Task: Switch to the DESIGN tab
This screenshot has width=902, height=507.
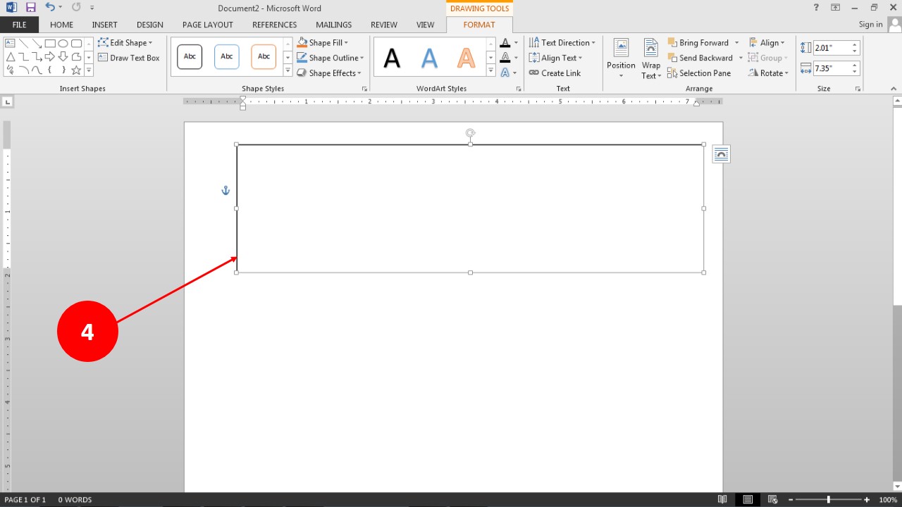Action: pos(150,25)
